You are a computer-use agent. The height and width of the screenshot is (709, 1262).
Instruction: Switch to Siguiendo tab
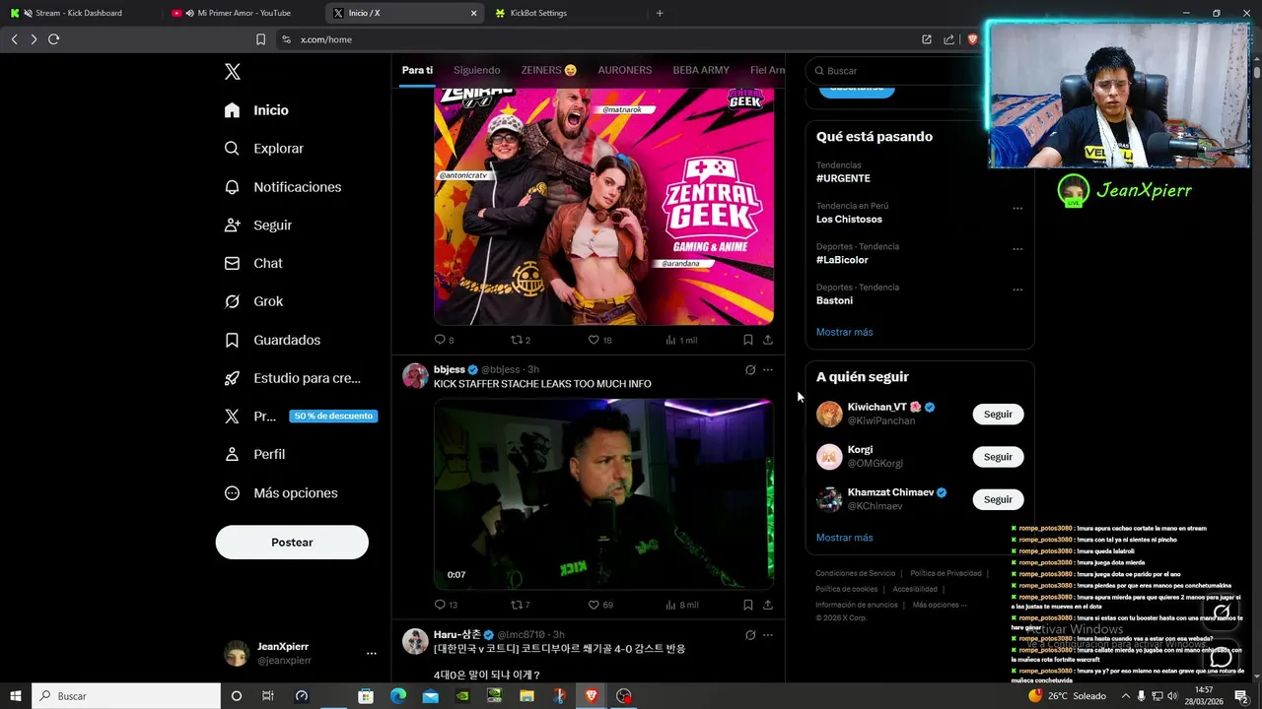[477, 70]
